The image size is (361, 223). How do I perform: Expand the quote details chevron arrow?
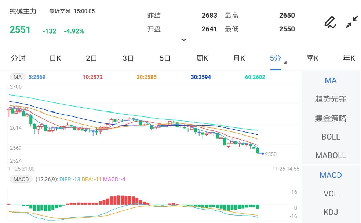[184, 40]
